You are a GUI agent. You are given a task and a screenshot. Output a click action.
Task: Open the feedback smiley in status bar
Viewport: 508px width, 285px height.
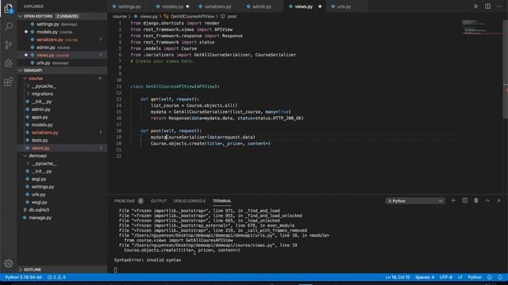pos(490,277)
